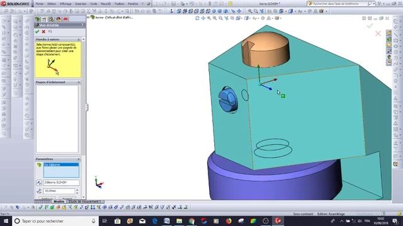This screenshot has width=403, height=226.
Task: Open Task View on the taskbar
Action: coord(105,221)
